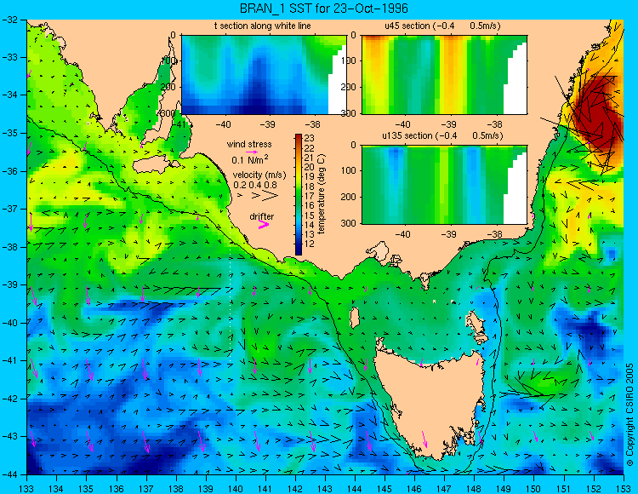The width and height of the screenshot is (638, 494).
Task: Click colorbar tick value 15
Action: point(310,215)
